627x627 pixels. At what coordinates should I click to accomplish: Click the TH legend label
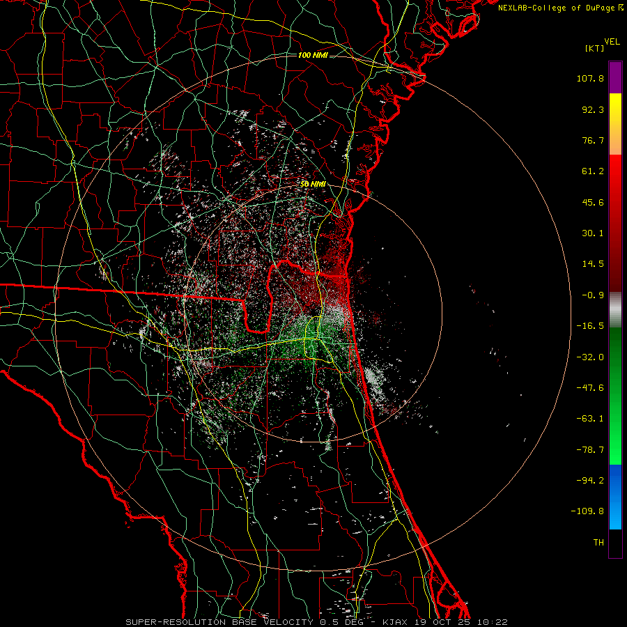598,543
